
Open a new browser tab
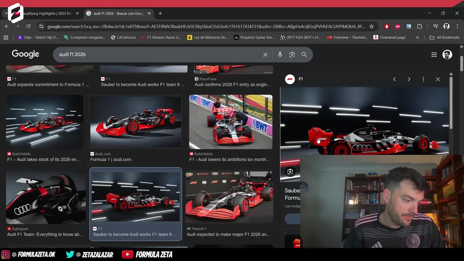pos(160,13)
